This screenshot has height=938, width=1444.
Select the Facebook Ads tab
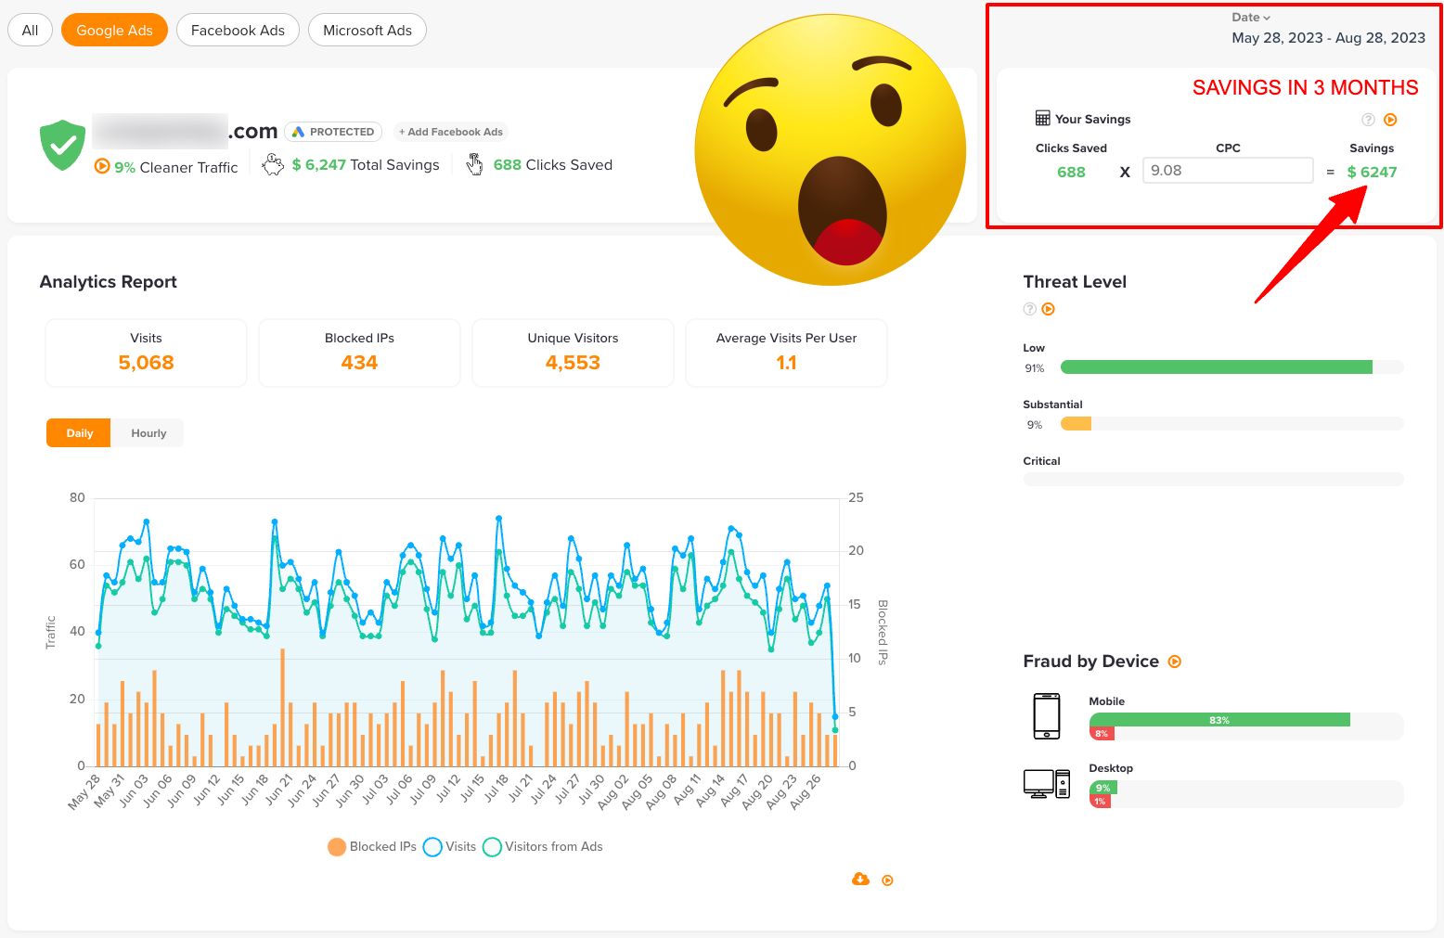tap(238, 29)
